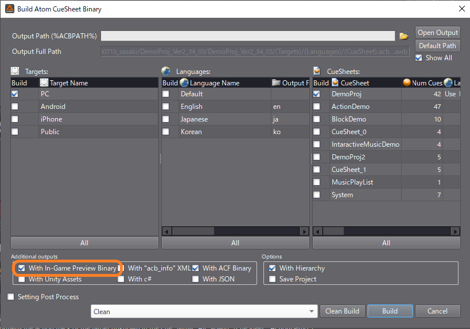Click the Open Output button
The width and height of the screenshot is (470, 329).
tap(438, 32)
